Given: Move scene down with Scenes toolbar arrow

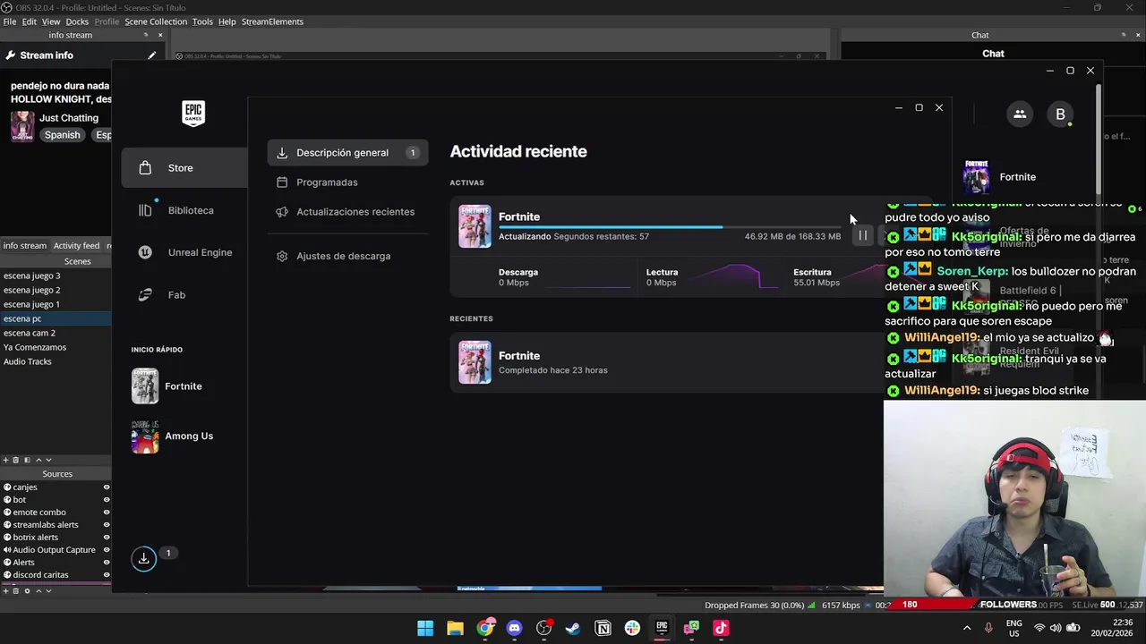Looking at the screenshot, I should tap(48, 460).
